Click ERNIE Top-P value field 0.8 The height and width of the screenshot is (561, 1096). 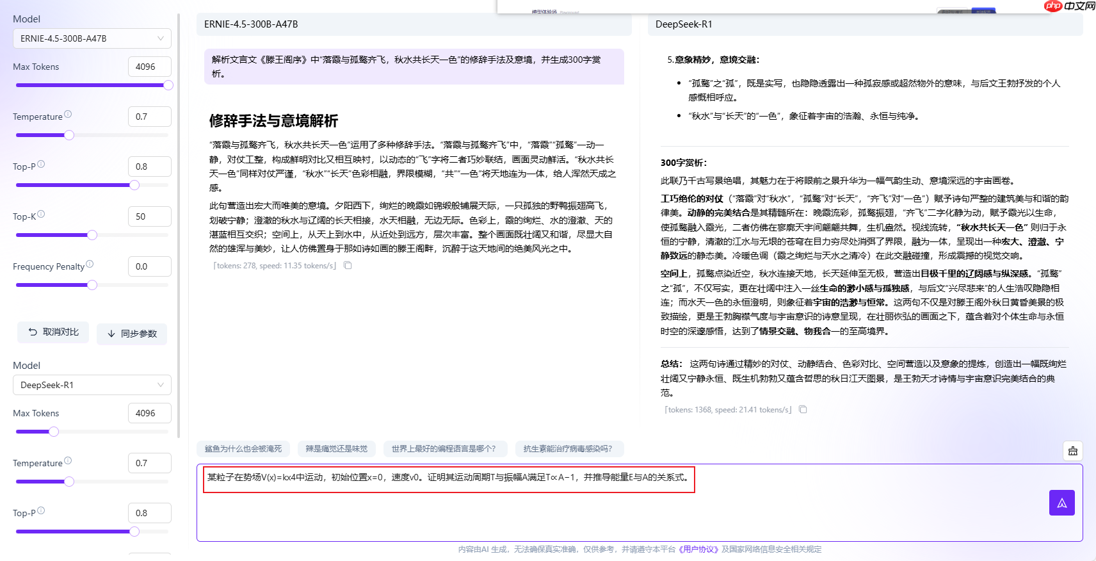point(150,167)
